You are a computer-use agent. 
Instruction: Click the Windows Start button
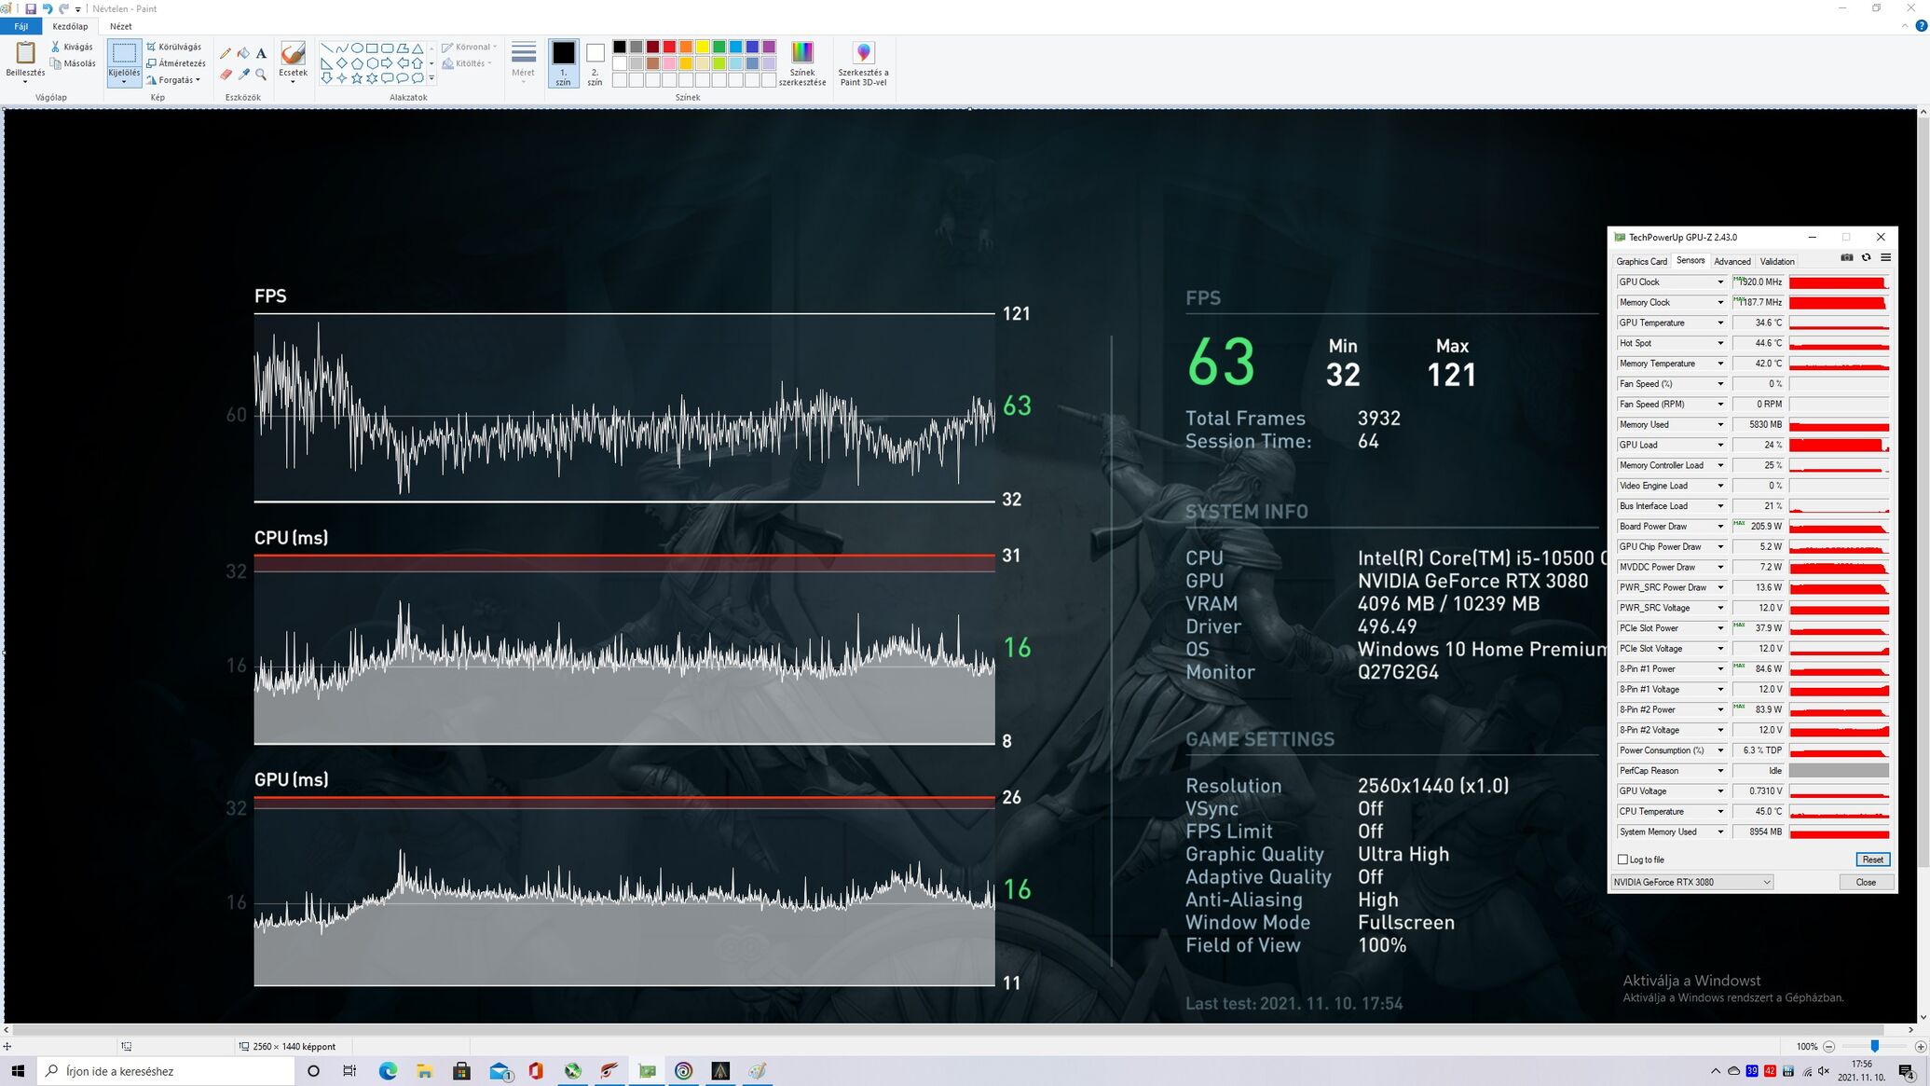pyautogui.click(x=18, y=1071)
